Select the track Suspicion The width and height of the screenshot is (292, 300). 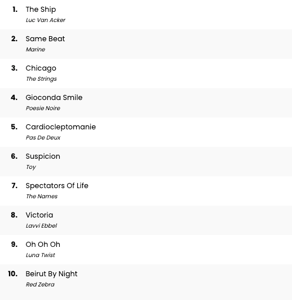click(43, 156)
